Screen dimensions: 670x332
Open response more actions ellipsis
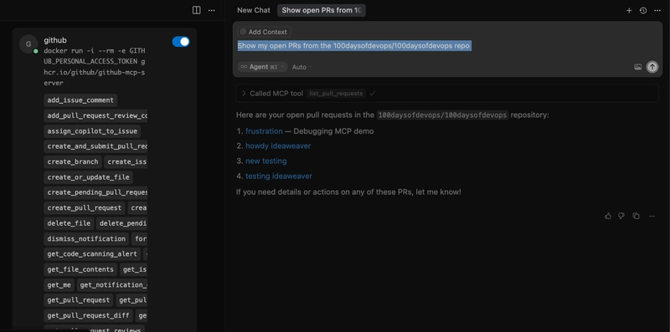tap(652, 216)
